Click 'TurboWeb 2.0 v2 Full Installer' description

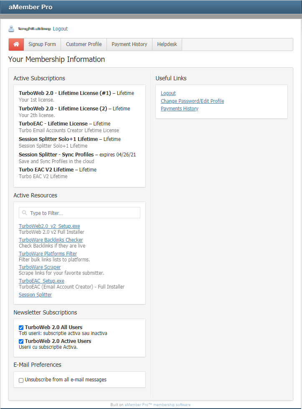pos(52,232)
